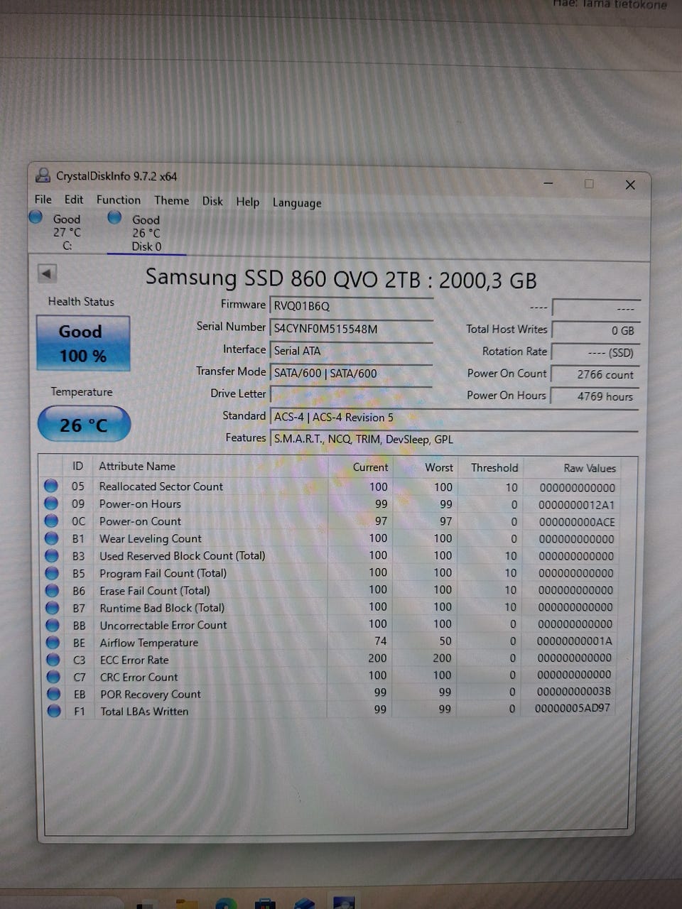Screen dimensions: 682x909
Task: Click the status orb for Used Reserved Block Count
Action: tap(52, 555)
